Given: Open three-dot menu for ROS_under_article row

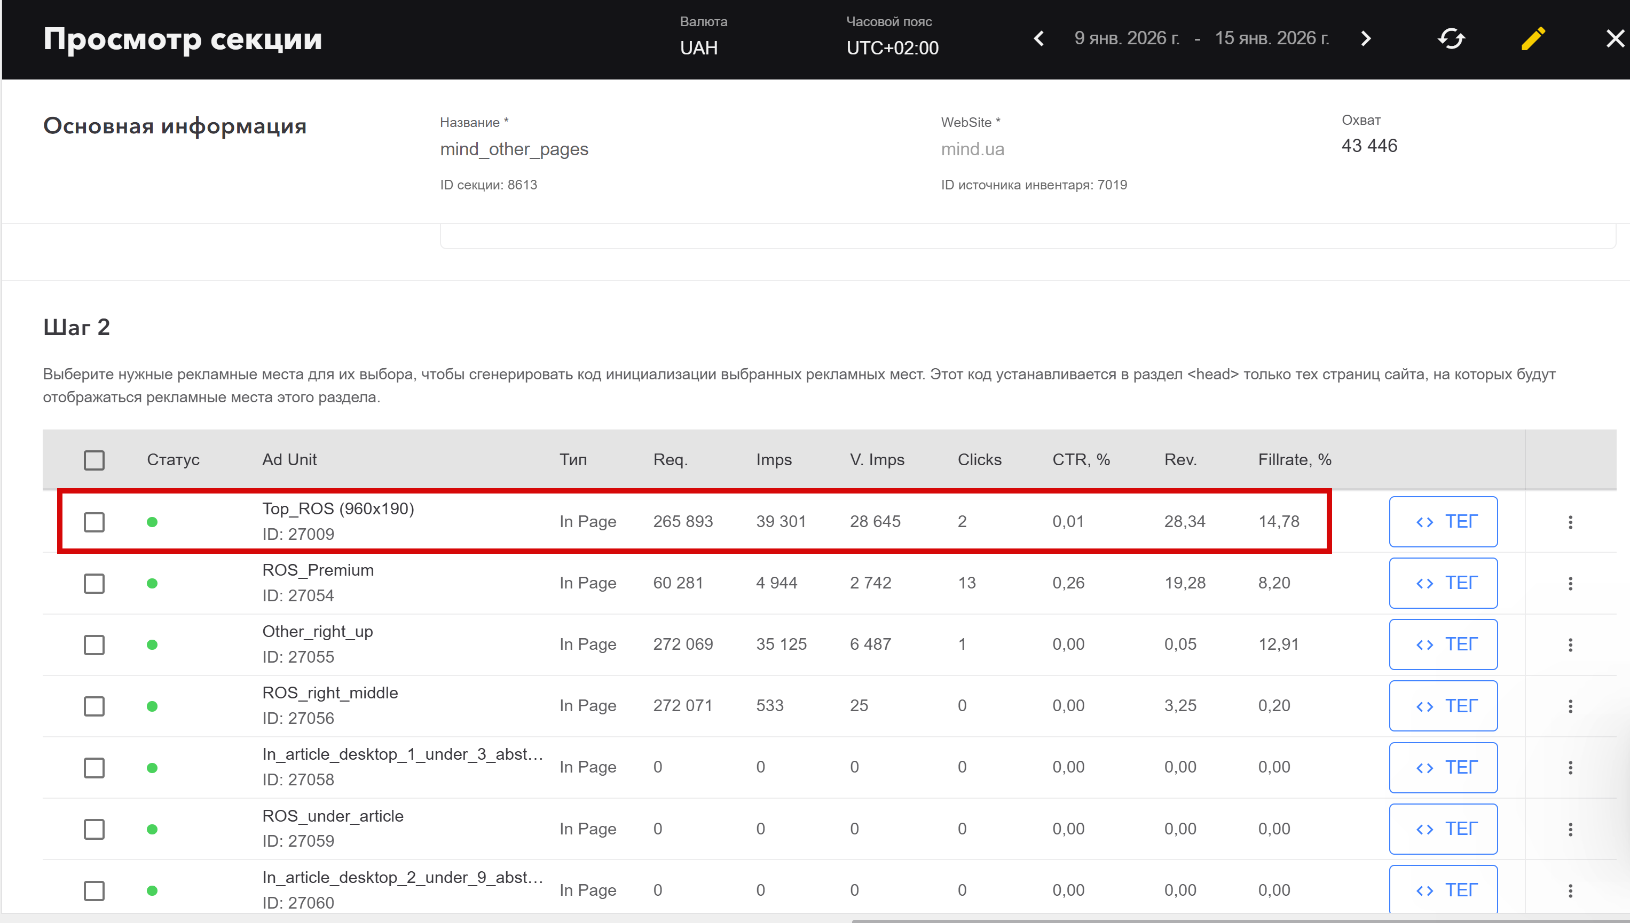Looking at the screenshot, I should (x=1570, y=829).
